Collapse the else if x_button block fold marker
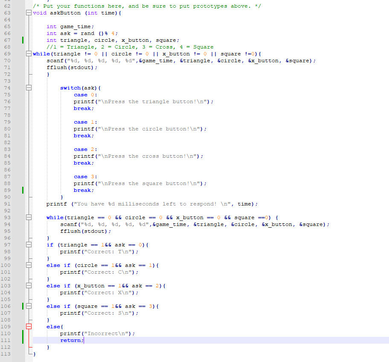Image resolution: width=389 pixels, height=362 pixels. click(x=28, y=285)
